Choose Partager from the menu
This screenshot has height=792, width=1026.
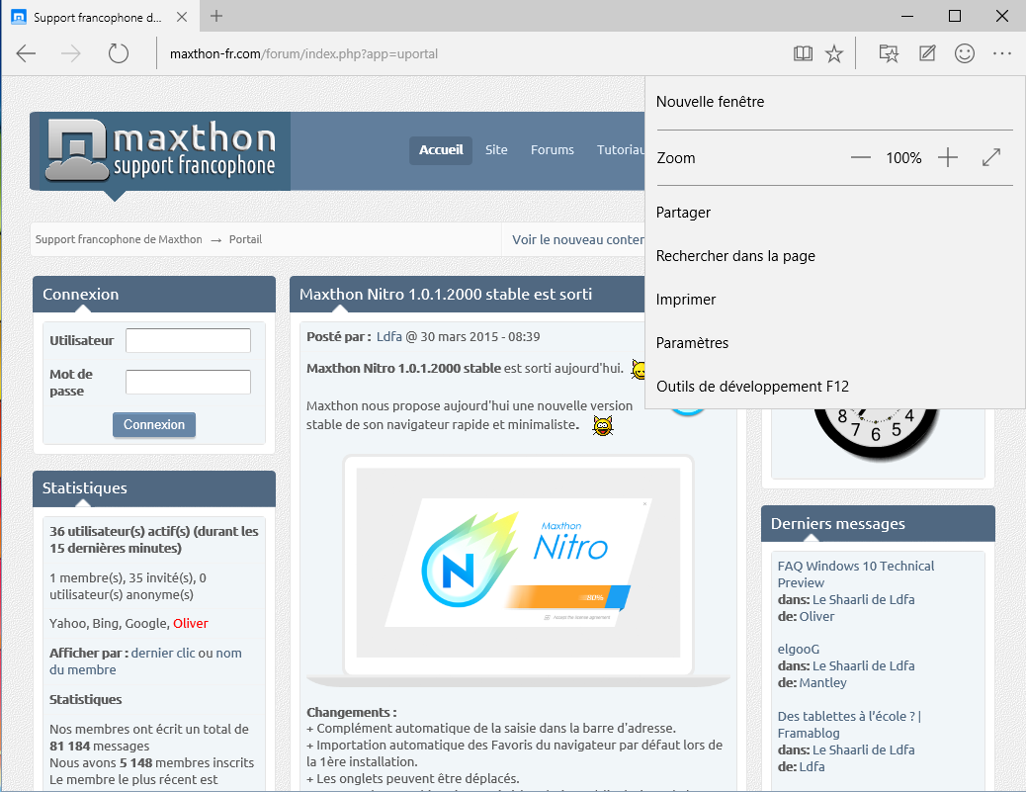pos(834,213)
